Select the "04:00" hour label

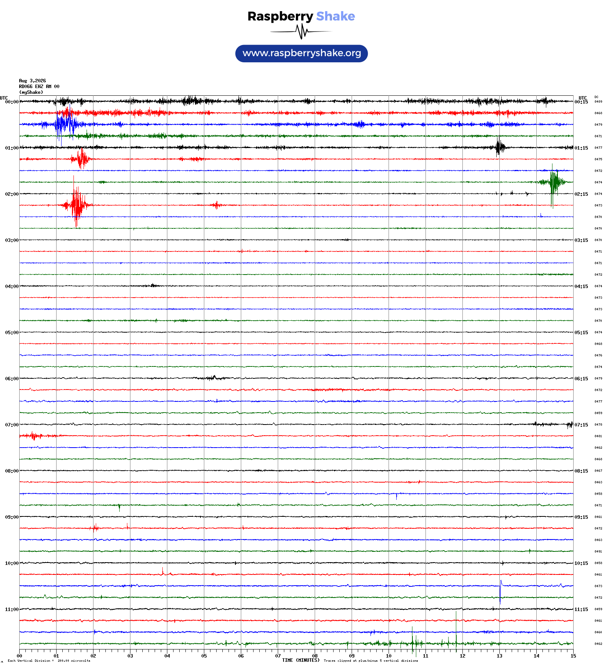(x=12, y=286)
